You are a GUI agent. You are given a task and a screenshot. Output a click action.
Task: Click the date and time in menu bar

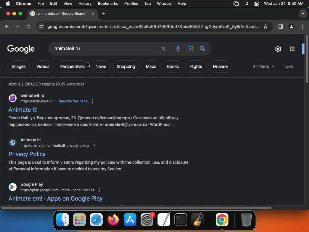284,4
